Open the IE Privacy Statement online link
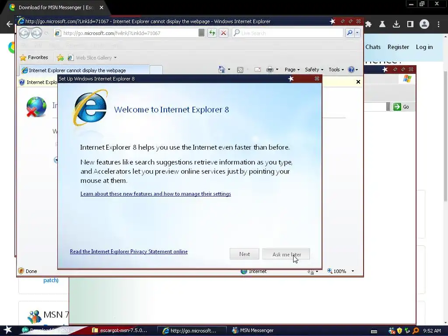Viewport: 448px width, 336px height. (129, 252)
